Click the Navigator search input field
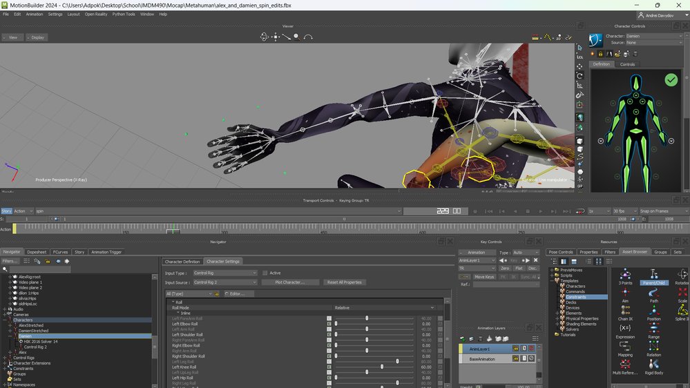This screenshot has height=388, width=690. pyautogui.click(x=39, y=269)
